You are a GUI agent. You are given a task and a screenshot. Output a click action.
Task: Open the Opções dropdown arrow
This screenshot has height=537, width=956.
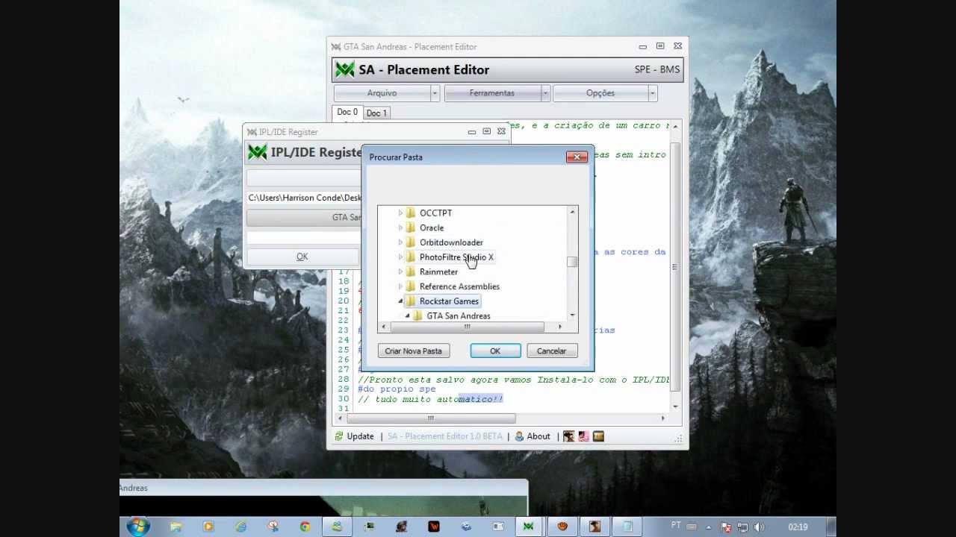[x=652, y=93]
